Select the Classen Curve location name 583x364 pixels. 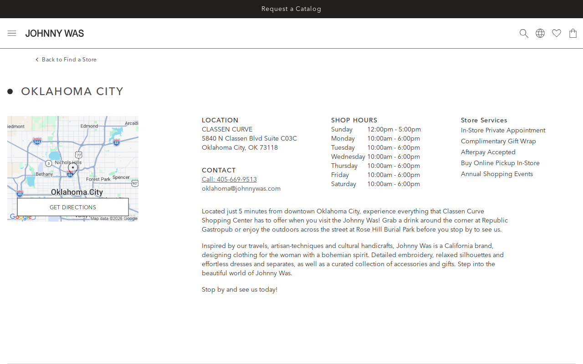pyautogui.click(x=227, y=130)
